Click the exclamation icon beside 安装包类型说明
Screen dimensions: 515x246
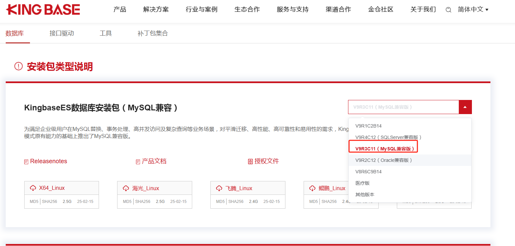tap(19, 66)
